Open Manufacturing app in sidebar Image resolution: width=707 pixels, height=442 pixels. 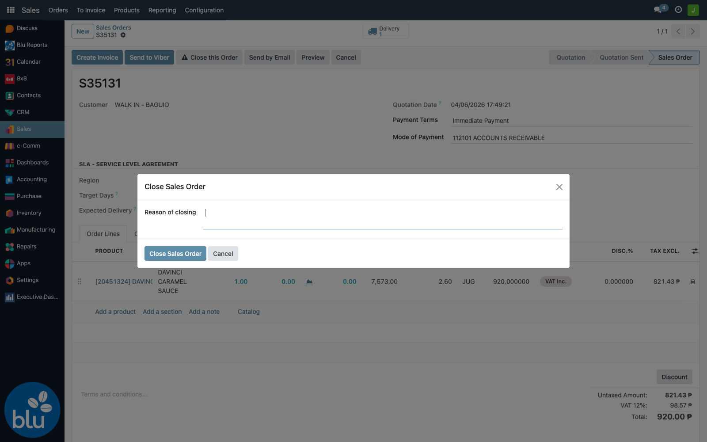[32, 230]
